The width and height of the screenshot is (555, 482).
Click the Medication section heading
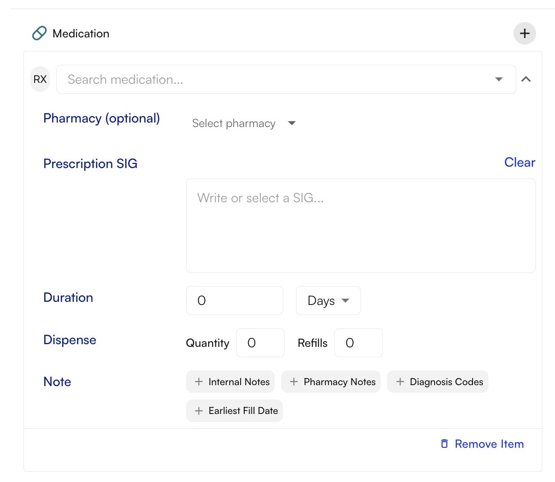tap(81, 34)
